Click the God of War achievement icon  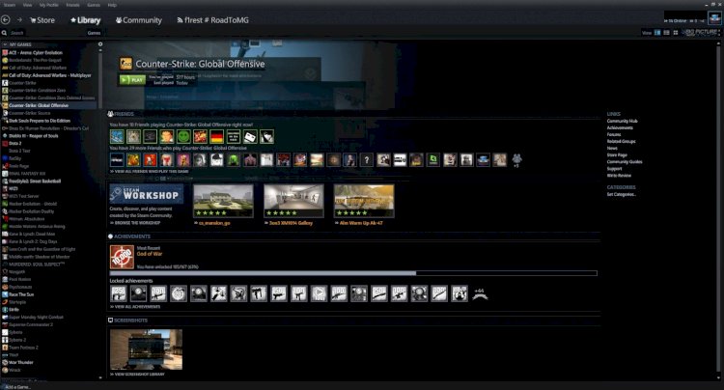coord(122,257)
